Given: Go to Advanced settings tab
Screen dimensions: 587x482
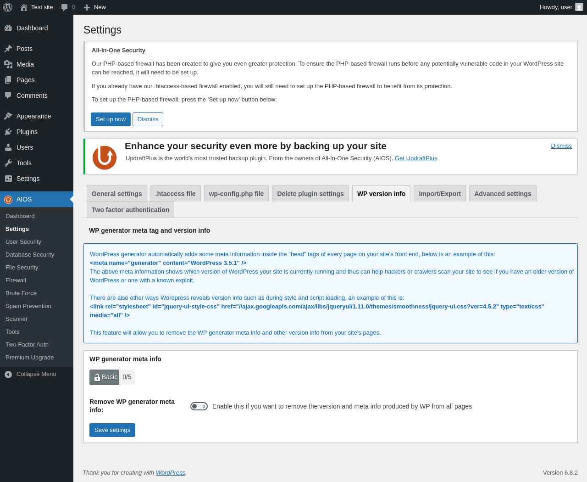Looking at the screenshot, I should pyautogui.click(x=503, y=194).
